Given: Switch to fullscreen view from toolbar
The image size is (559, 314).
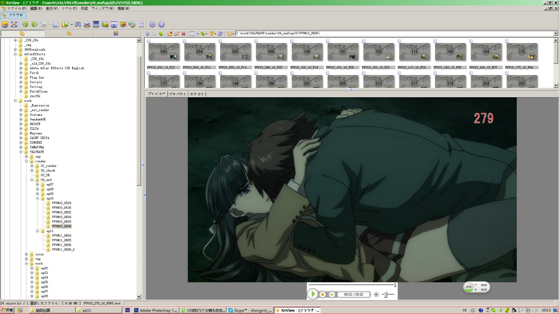Looking at the screenshot, I should coord(14,24).
